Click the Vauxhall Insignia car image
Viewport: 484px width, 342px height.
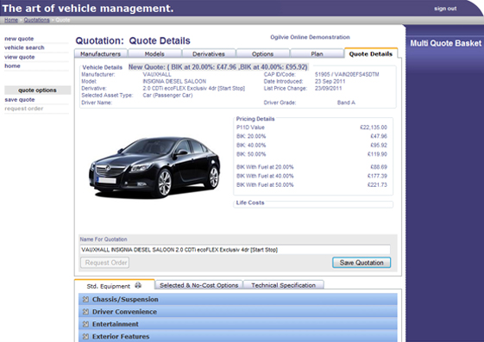154,167
